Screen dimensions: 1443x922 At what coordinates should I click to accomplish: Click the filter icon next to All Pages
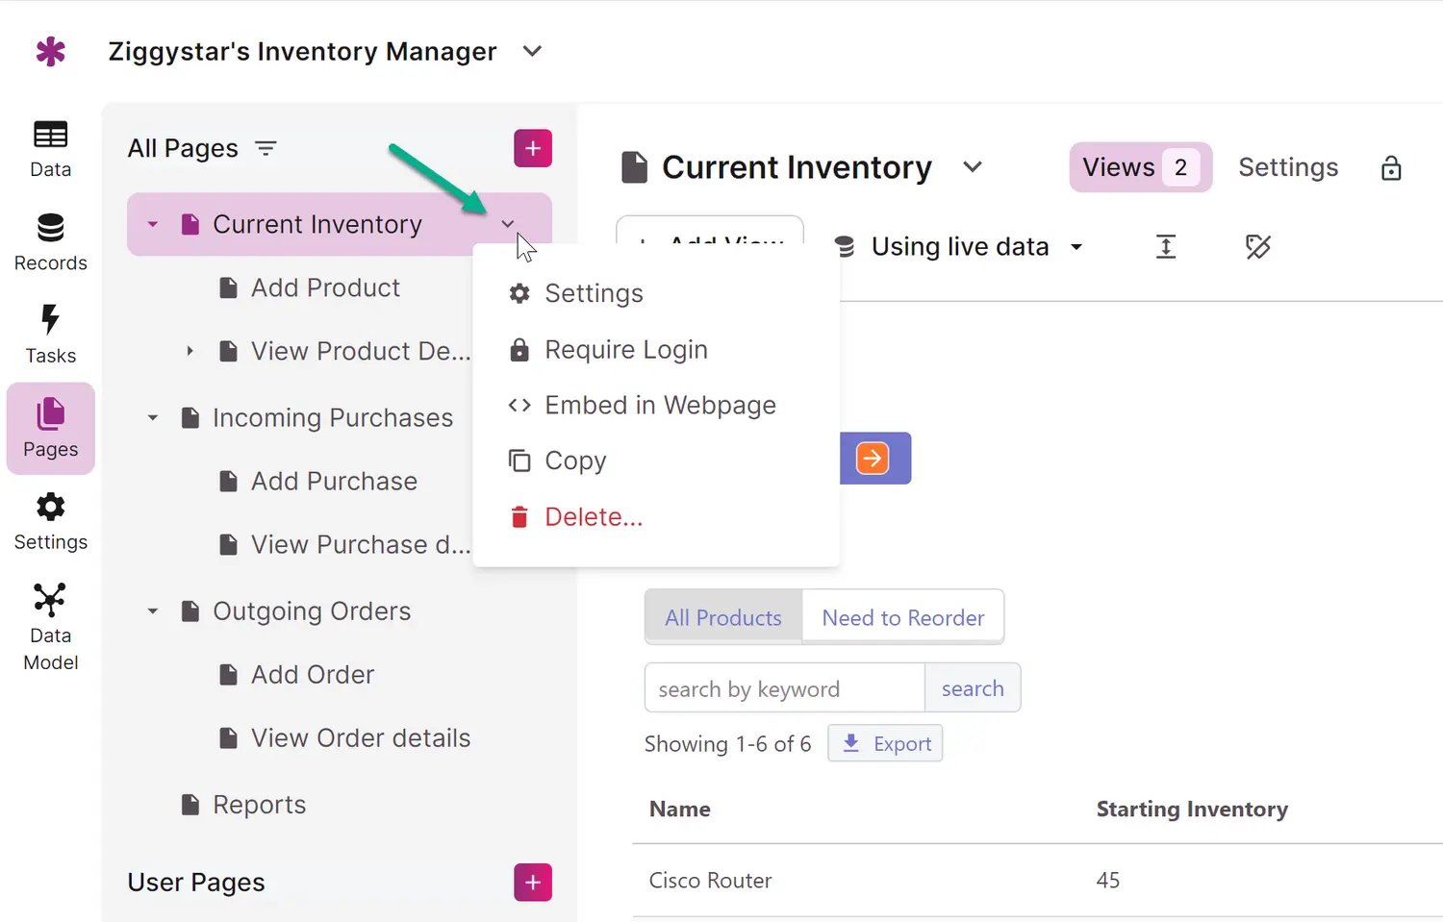tap(266, 148)
